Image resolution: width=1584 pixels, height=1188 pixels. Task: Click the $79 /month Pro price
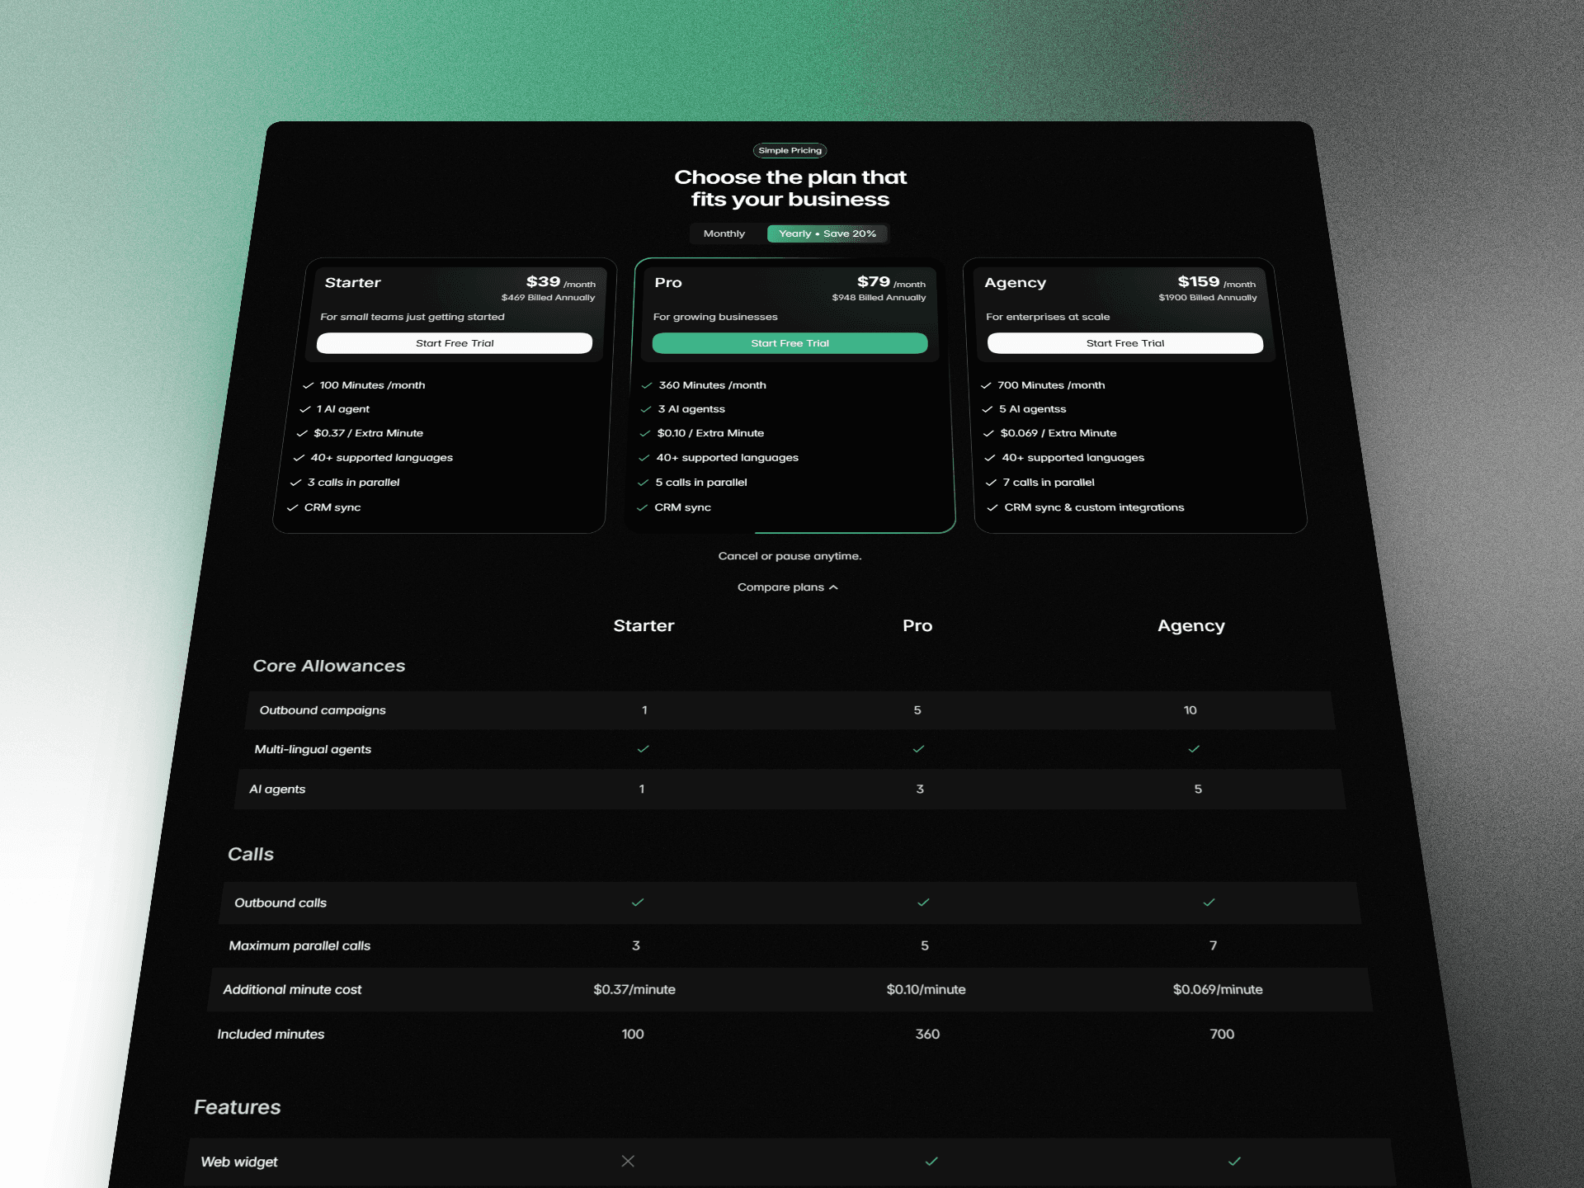(891, 282)
